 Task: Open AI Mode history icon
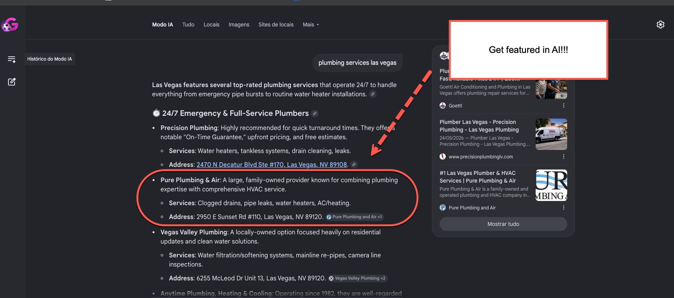click(12, 59)
